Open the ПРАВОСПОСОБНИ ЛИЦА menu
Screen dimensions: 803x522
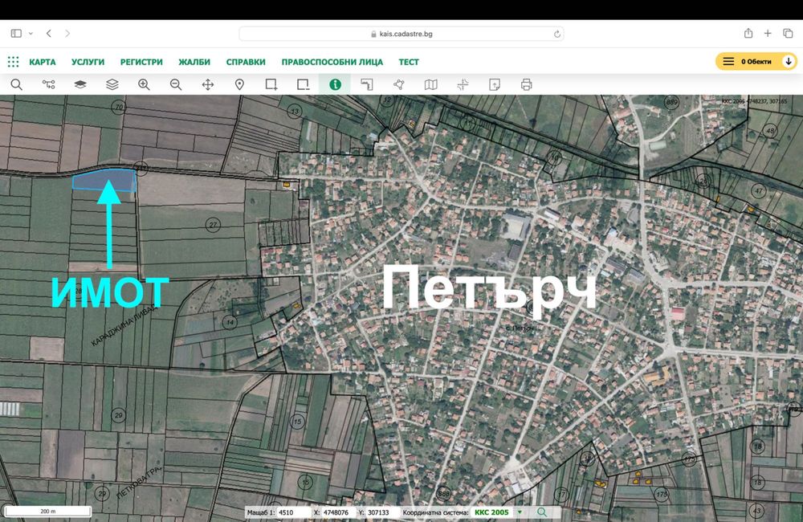332,62
